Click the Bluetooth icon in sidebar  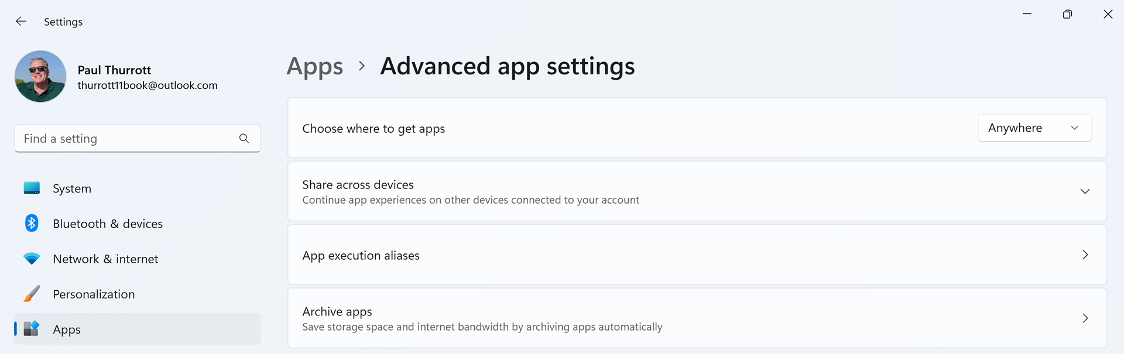pos(32,224)
